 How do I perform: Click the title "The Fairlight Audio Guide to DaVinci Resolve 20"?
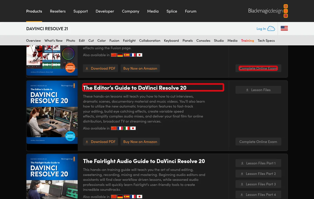click(x=144, y=161)
